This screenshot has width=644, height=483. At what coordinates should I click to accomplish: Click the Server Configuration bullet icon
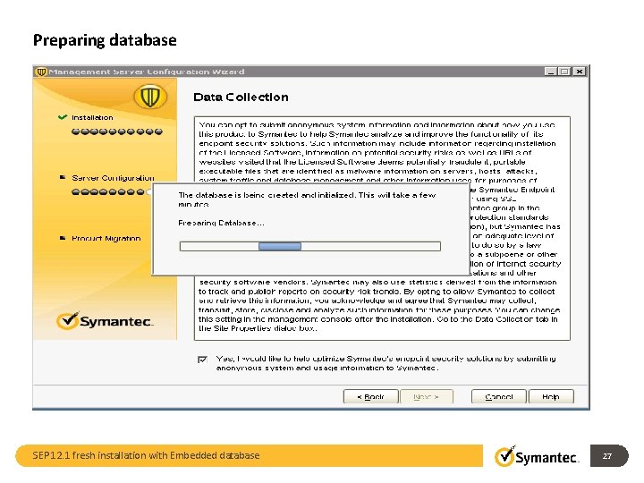63,177
